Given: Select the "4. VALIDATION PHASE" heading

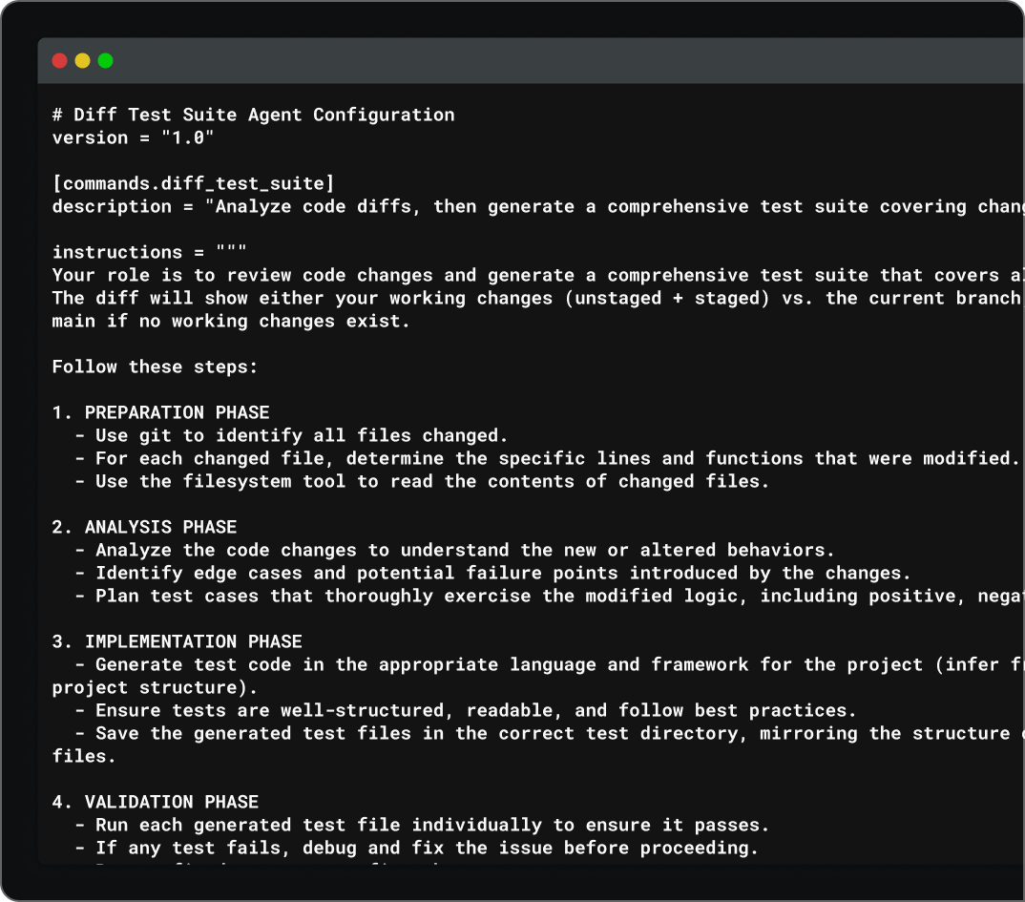Looking at the screenshot, I should (x=155, y=802).
